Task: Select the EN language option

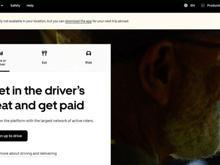Action: [x=192, y=6]
